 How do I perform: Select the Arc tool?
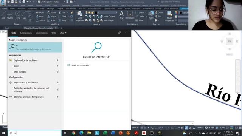pos(25,15)
